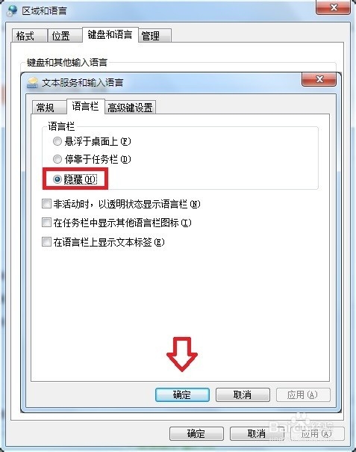Confirm with highlighted 确定 in inner dialog
The width and height of the screenshot is (356, 452).
click(x=182, y=394)
